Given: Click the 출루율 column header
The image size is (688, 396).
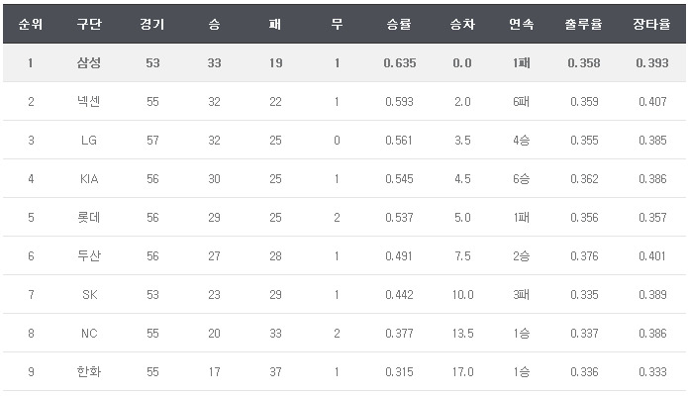Looking at the screenshot, I should point(584,24).
